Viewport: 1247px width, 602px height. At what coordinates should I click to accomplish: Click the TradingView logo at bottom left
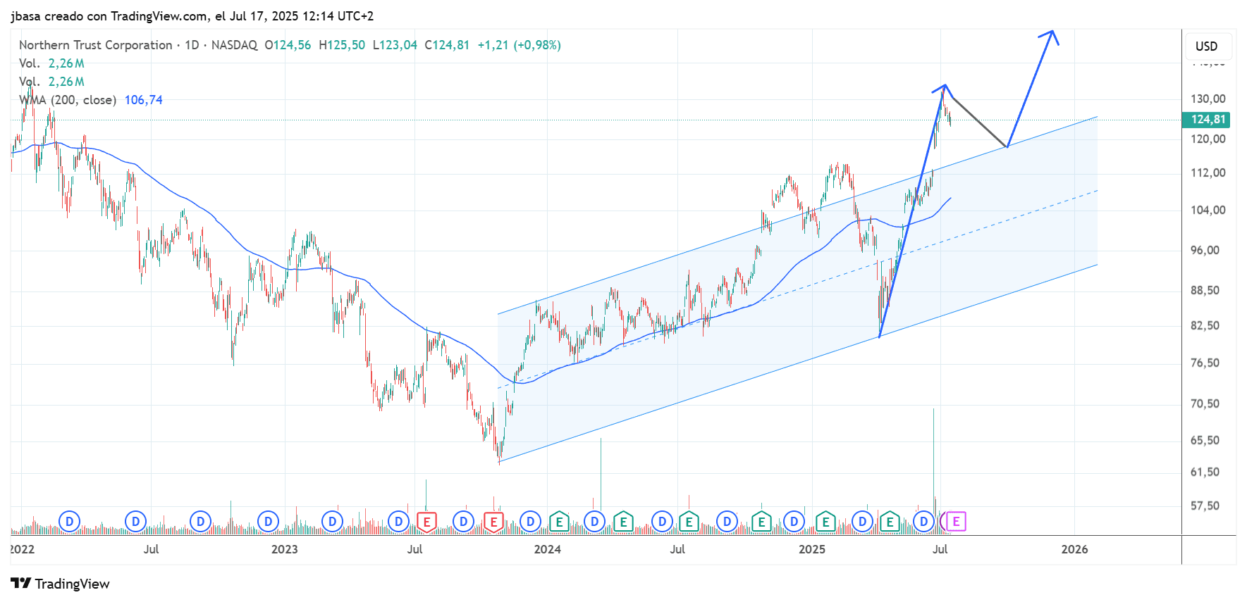point(61,584)
